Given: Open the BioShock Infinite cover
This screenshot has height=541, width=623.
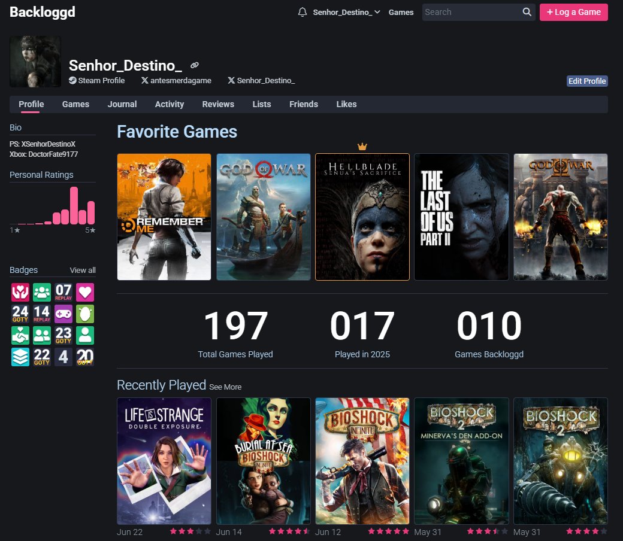Looking at the screenshot, I should point(362,461).
